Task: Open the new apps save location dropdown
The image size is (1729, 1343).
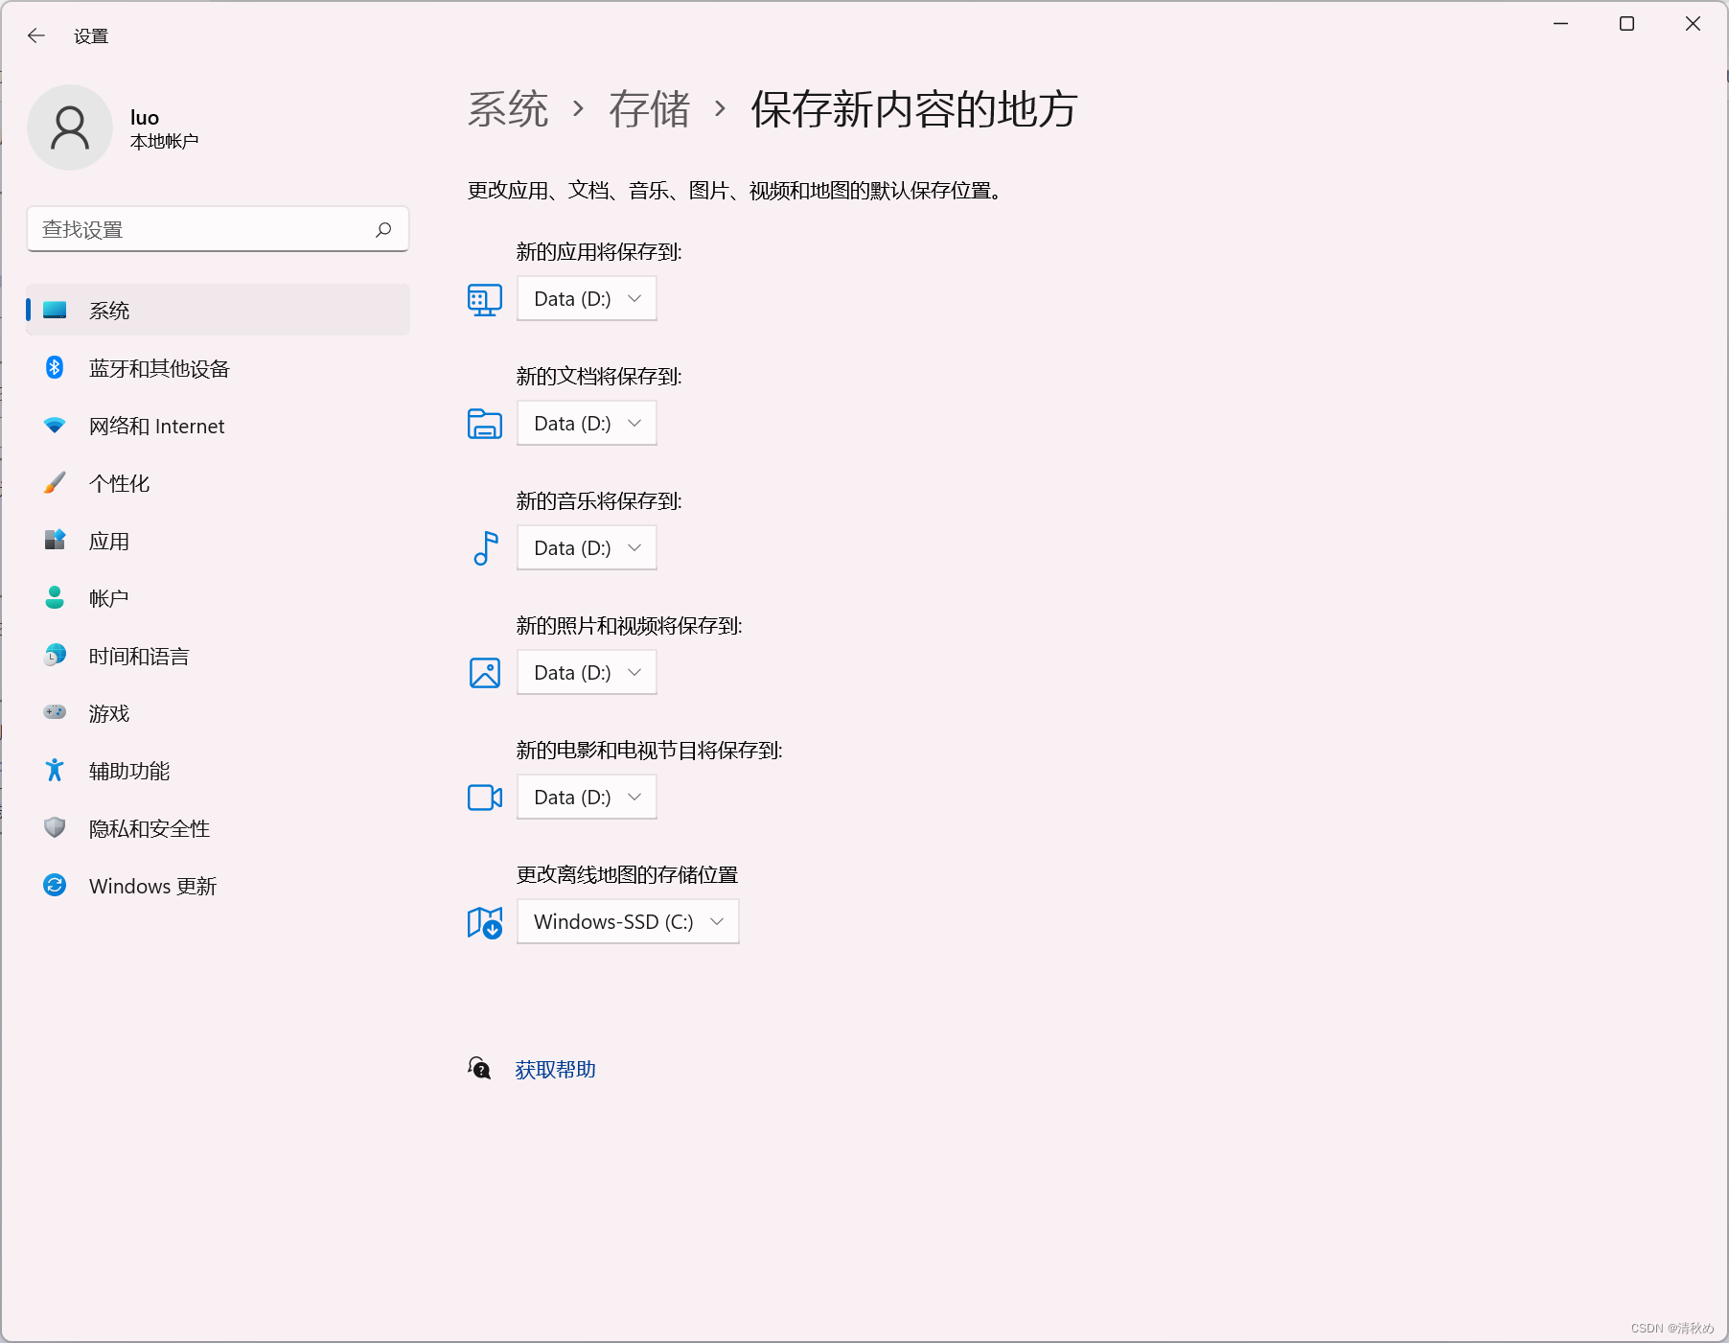Action: pyautogui.click(x=586, y=298)
